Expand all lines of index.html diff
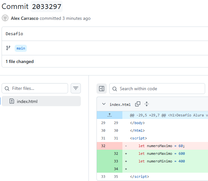The height and width of the screenshot is (181, 208). click(x=147, y=104)
